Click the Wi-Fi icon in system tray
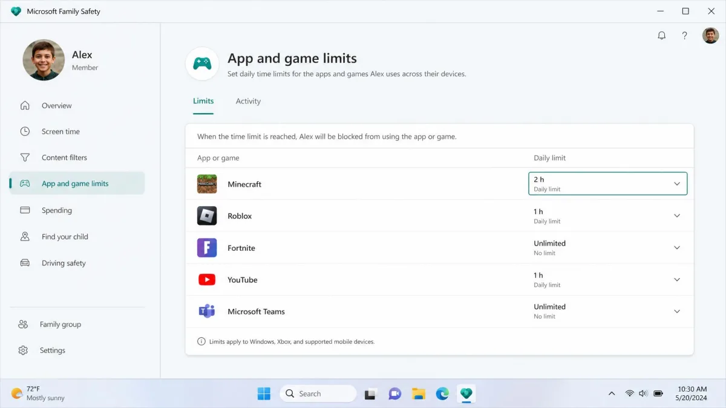Screen dimensions: 726x408 point(629,393)
